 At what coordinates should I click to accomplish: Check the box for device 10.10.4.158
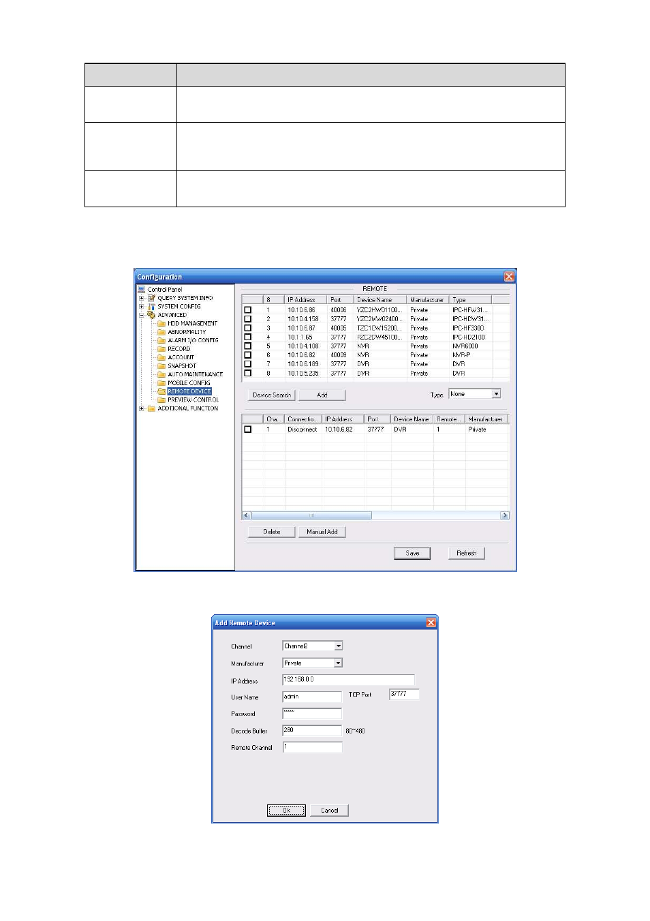click(x=248, y=318)
